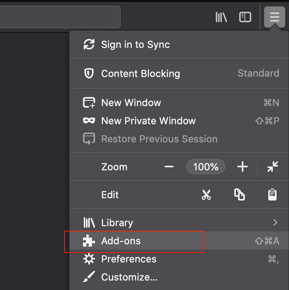Click the Sync icon beside Sign in

89,45
